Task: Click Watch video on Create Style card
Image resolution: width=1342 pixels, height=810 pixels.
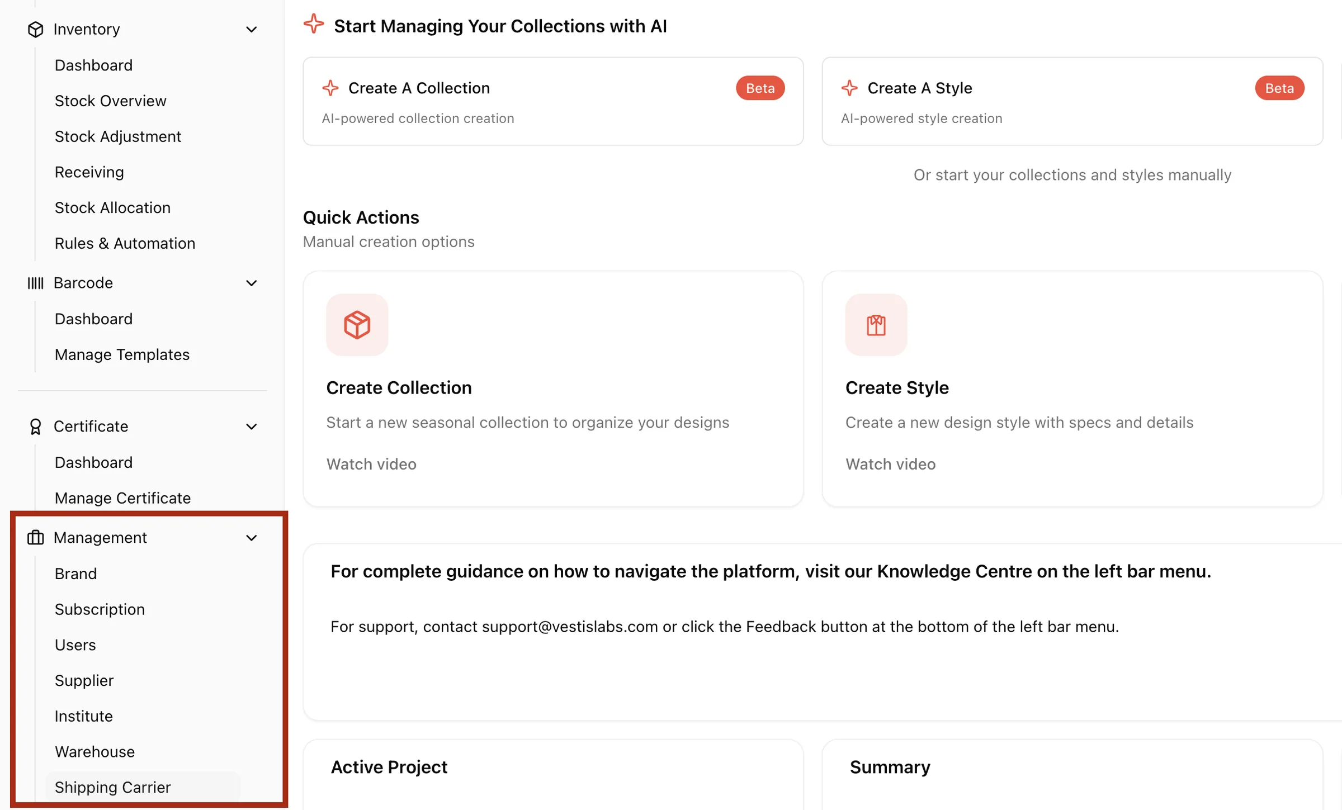Action: point(891,464)
